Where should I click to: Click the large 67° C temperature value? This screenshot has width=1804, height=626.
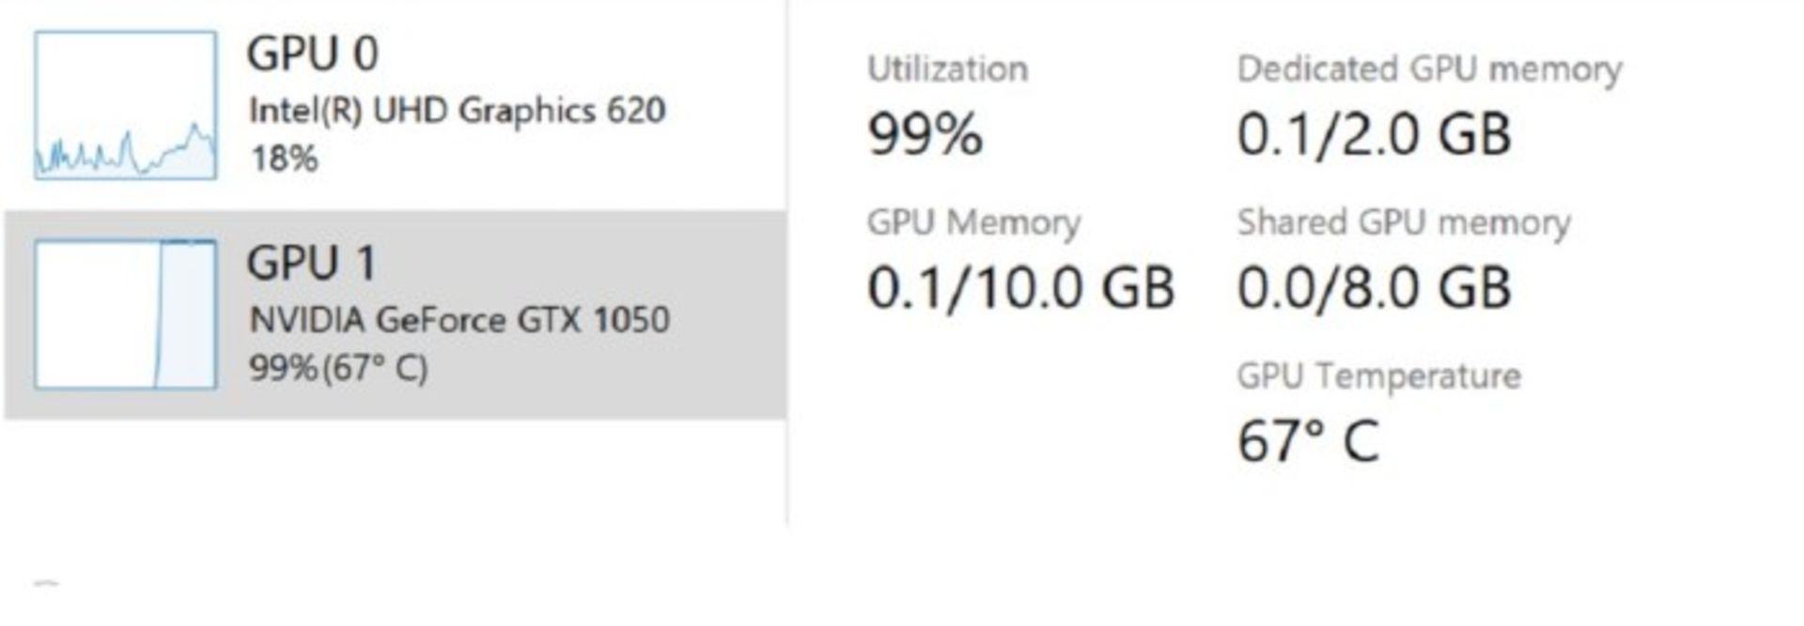click(x=1308, y=441)
